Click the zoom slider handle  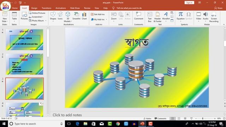(203, 119)
